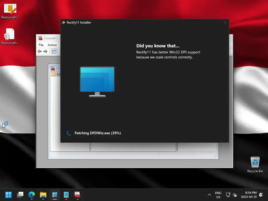268x201 pixels.
Task: Click the Console1 title bar icon
Action: pyautogui.click(x=40, y=38)
